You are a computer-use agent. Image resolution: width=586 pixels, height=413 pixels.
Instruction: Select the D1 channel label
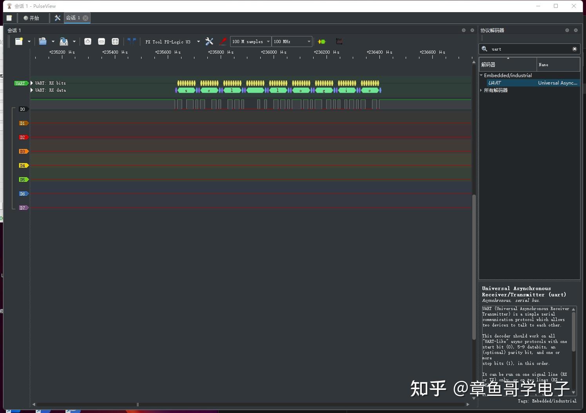point(23,123)
